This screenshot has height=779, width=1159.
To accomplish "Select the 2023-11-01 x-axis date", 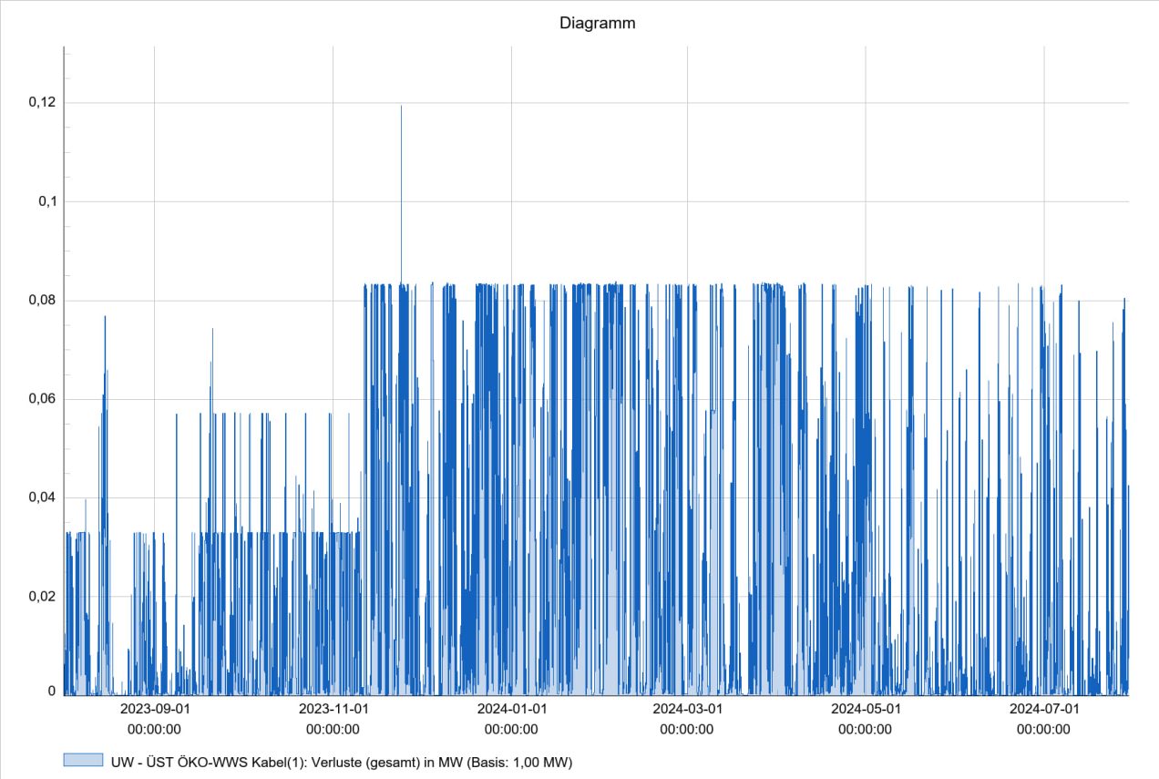I will point(333,709).
